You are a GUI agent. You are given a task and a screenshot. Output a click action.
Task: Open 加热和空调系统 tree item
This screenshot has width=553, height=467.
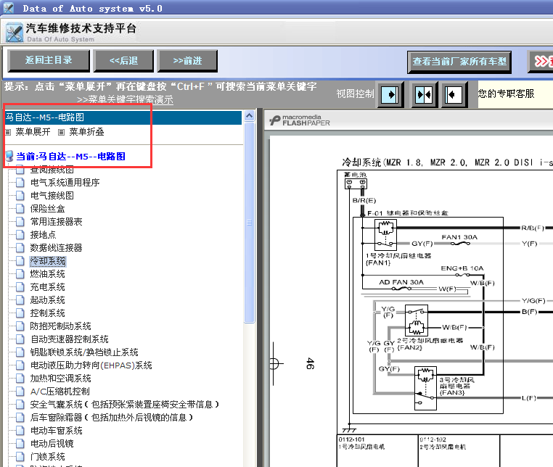coord(60,379)
